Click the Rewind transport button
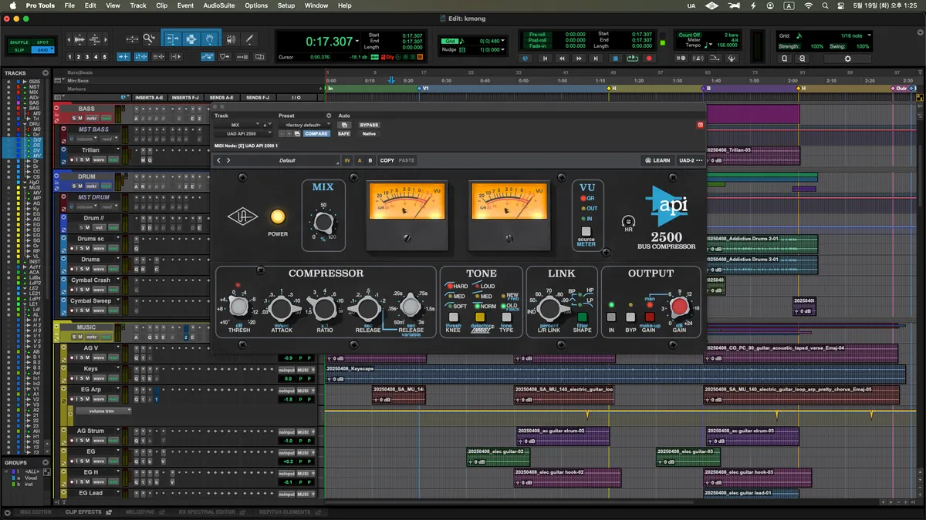Screen dimensions: 926x520 coord(562,58)
